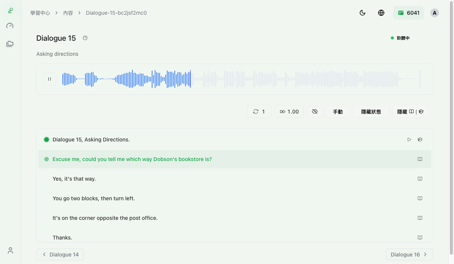Screen dimensions: 454x264
Task: Change playback speed 1.00
Action: (289, 112)
